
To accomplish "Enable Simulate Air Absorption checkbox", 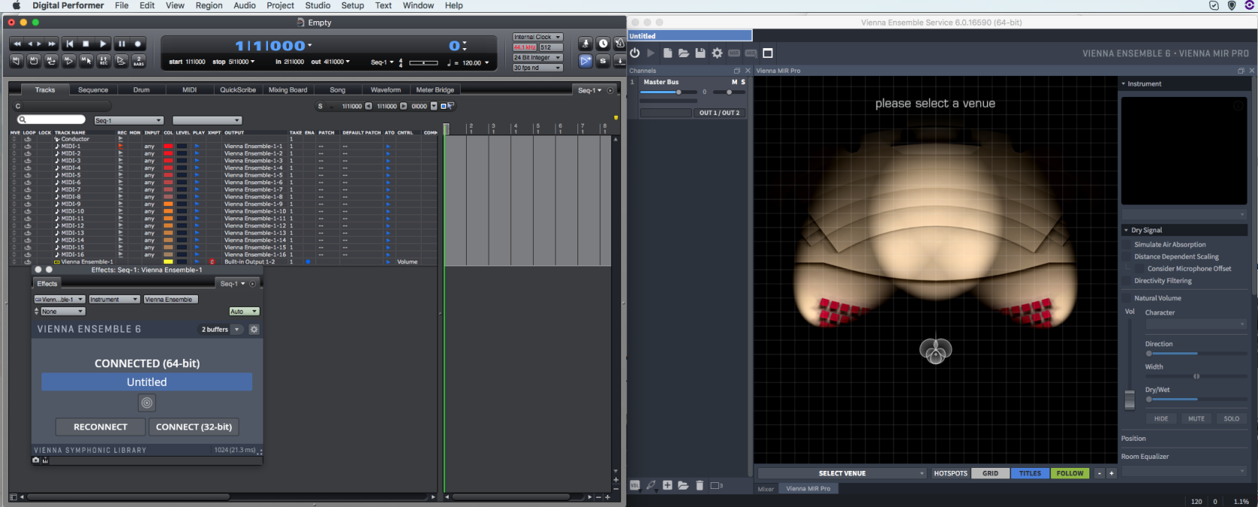I will coord(1128,244).
